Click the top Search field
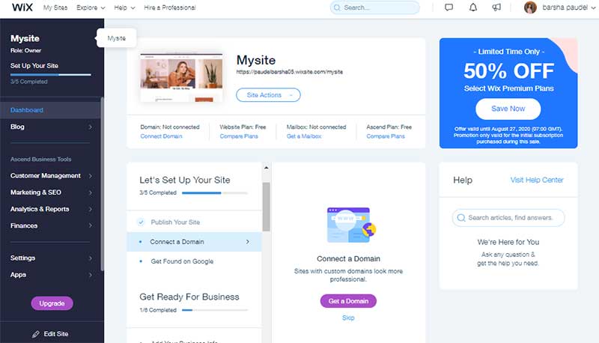The image size is (599, 343). point(375,7)
